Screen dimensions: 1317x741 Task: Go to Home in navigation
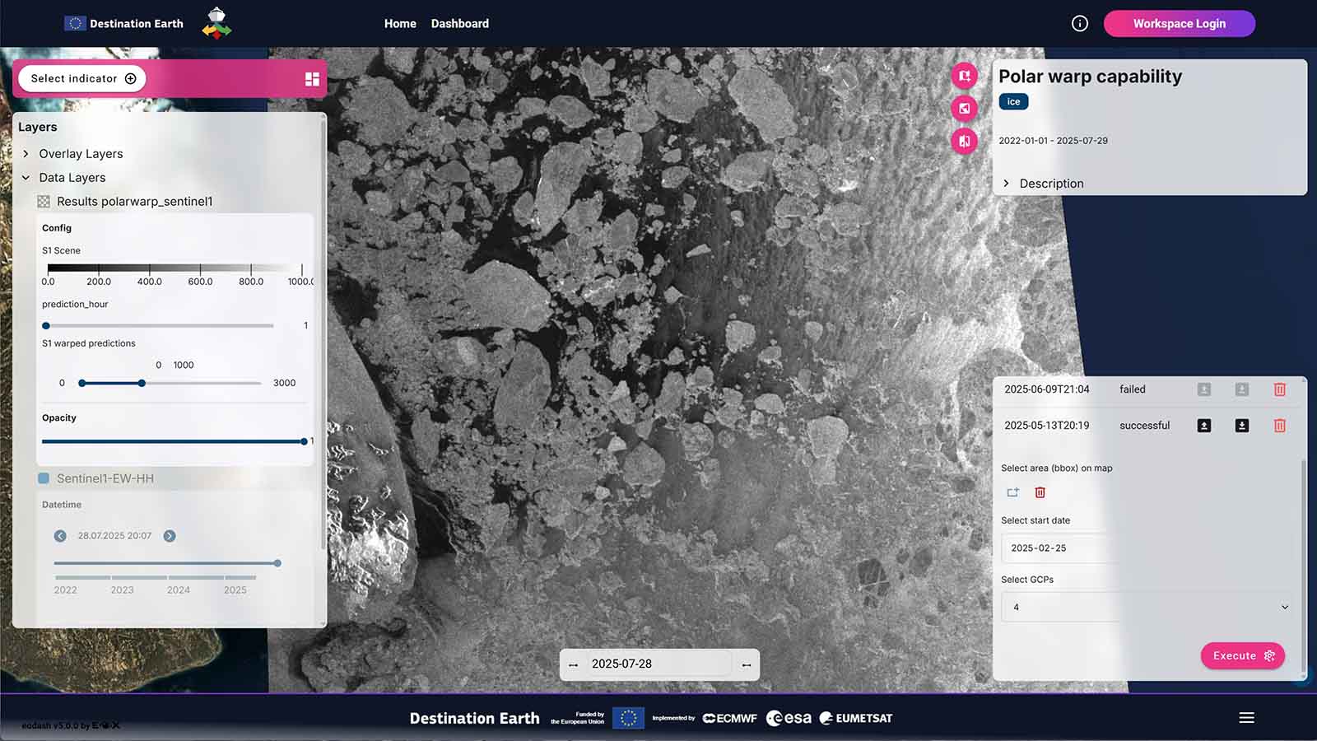(x=400, y=24)
